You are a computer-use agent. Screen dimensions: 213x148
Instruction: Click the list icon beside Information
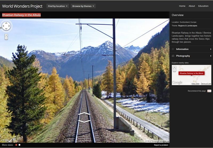point(173,49)
